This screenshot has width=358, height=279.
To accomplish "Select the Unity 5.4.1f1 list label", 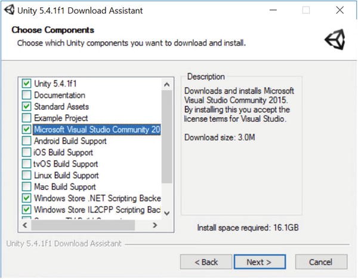I will coord(55,84).
